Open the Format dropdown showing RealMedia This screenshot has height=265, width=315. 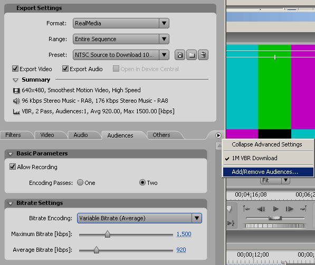point(121,23)
